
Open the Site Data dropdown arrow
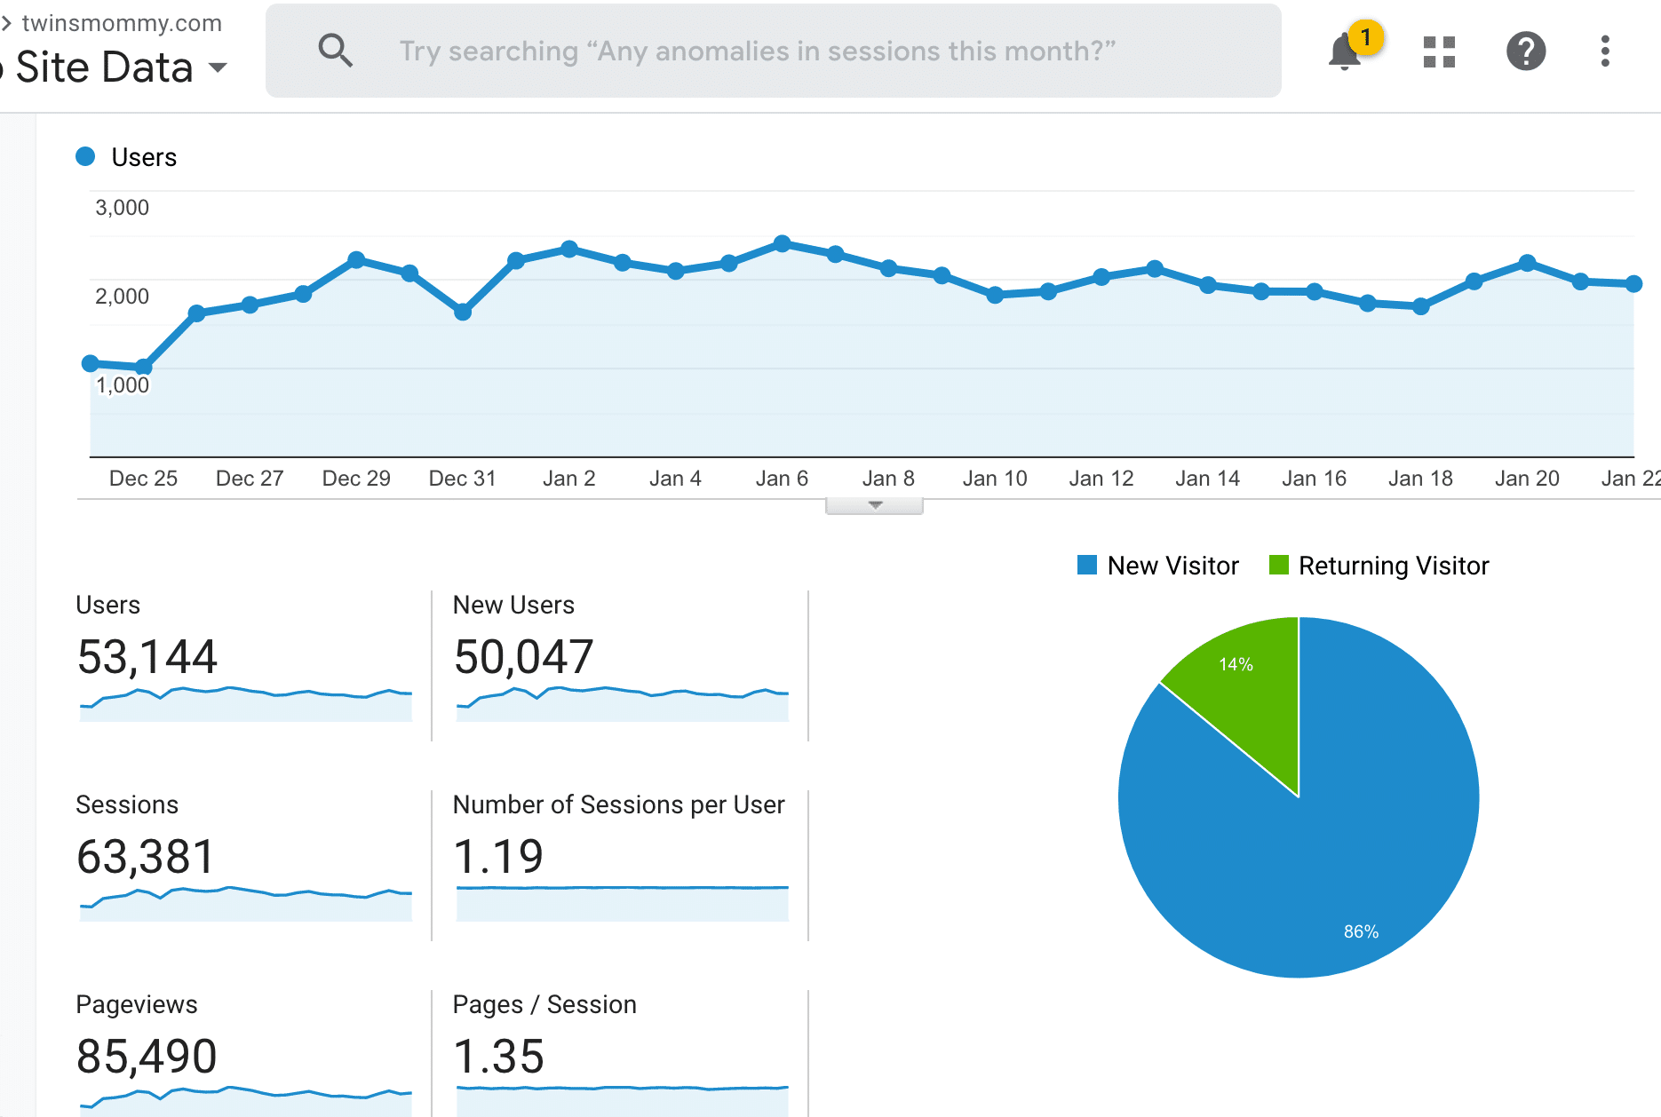[219, 67]
